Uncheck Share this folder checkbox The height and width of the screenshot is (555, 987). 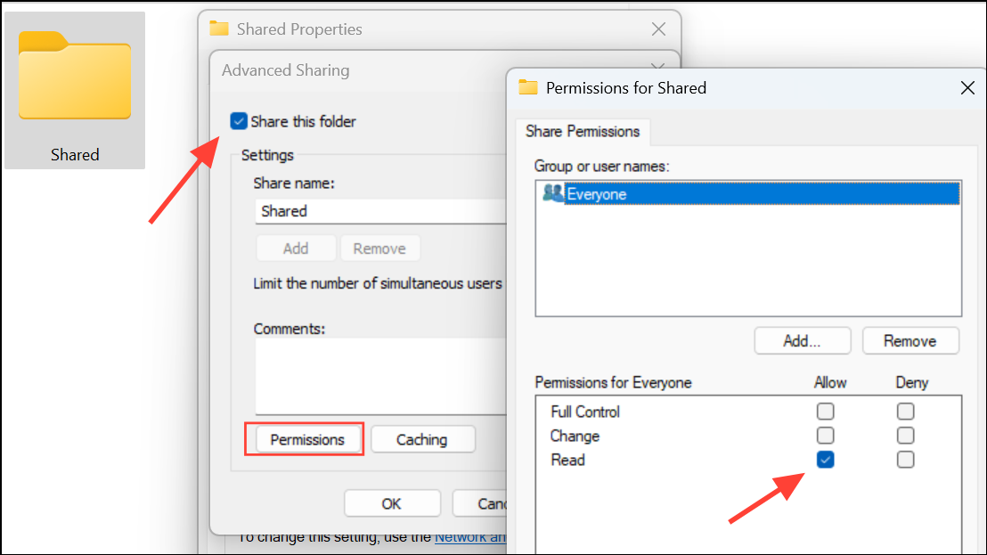coord(239,121)
